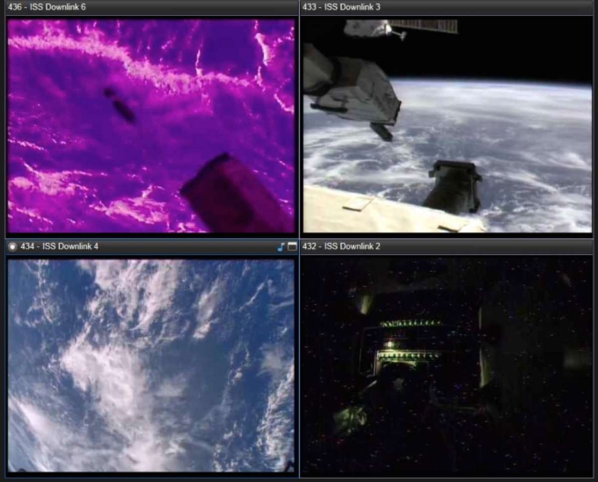Focus the Downlink 3 Earth horizon video

(498, 125)
